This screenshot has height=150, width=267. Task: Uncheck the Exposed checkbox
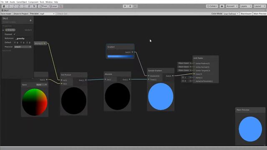tap(15, 34)
